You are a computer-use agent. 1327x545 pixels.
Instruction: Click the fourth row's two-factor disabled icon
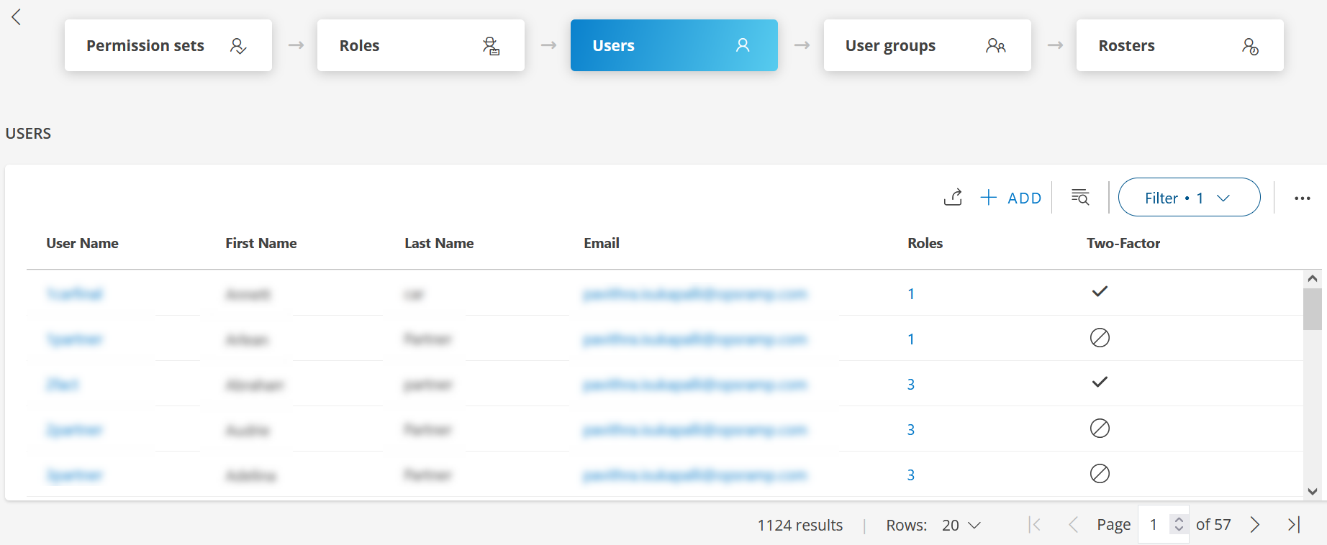1100,428
